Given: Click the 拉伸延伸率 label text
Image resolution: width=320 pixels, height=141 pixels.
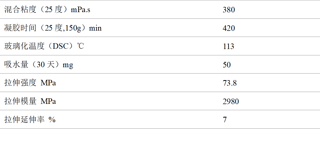Looking at the screenshot, I should click(x=24, y=120).
